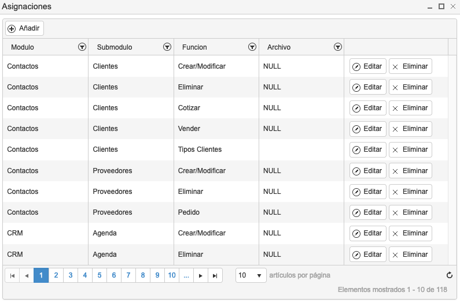Go to the next page arrow

click(x=201, y=275)
